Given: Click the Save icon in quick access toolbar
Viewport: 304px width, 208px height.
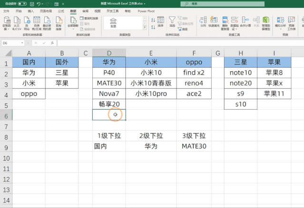Looking at the screenshot, I should coord(32,4).
